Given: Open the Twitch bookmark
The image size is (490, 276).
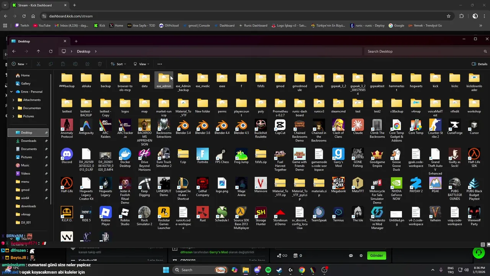Looking at the screenshot, I should point(22,26).
